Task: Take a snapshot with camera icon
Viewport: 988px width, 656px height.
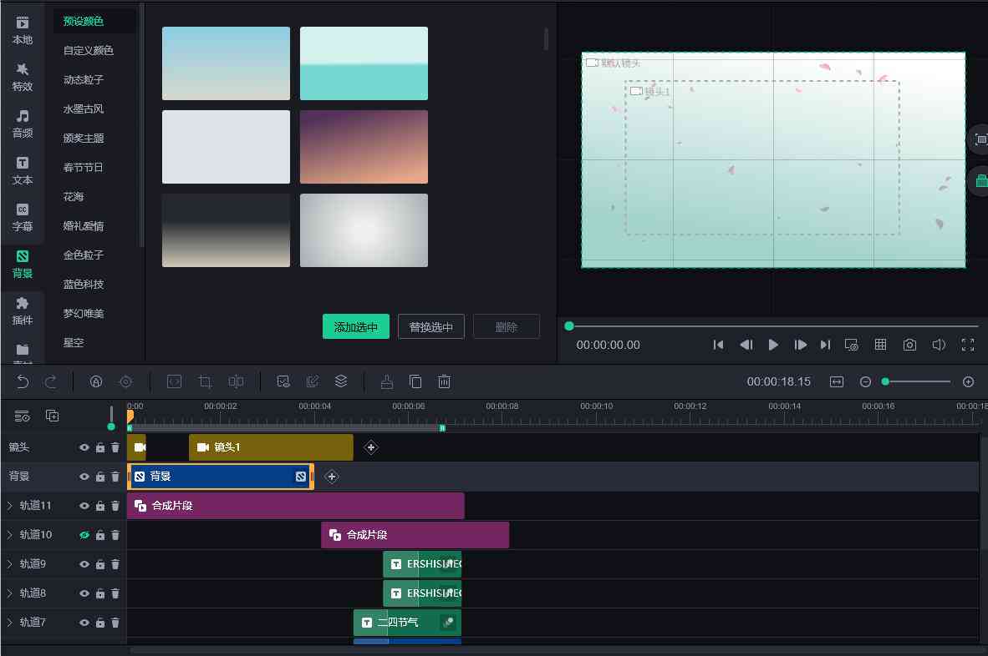Action: [909, 345]
